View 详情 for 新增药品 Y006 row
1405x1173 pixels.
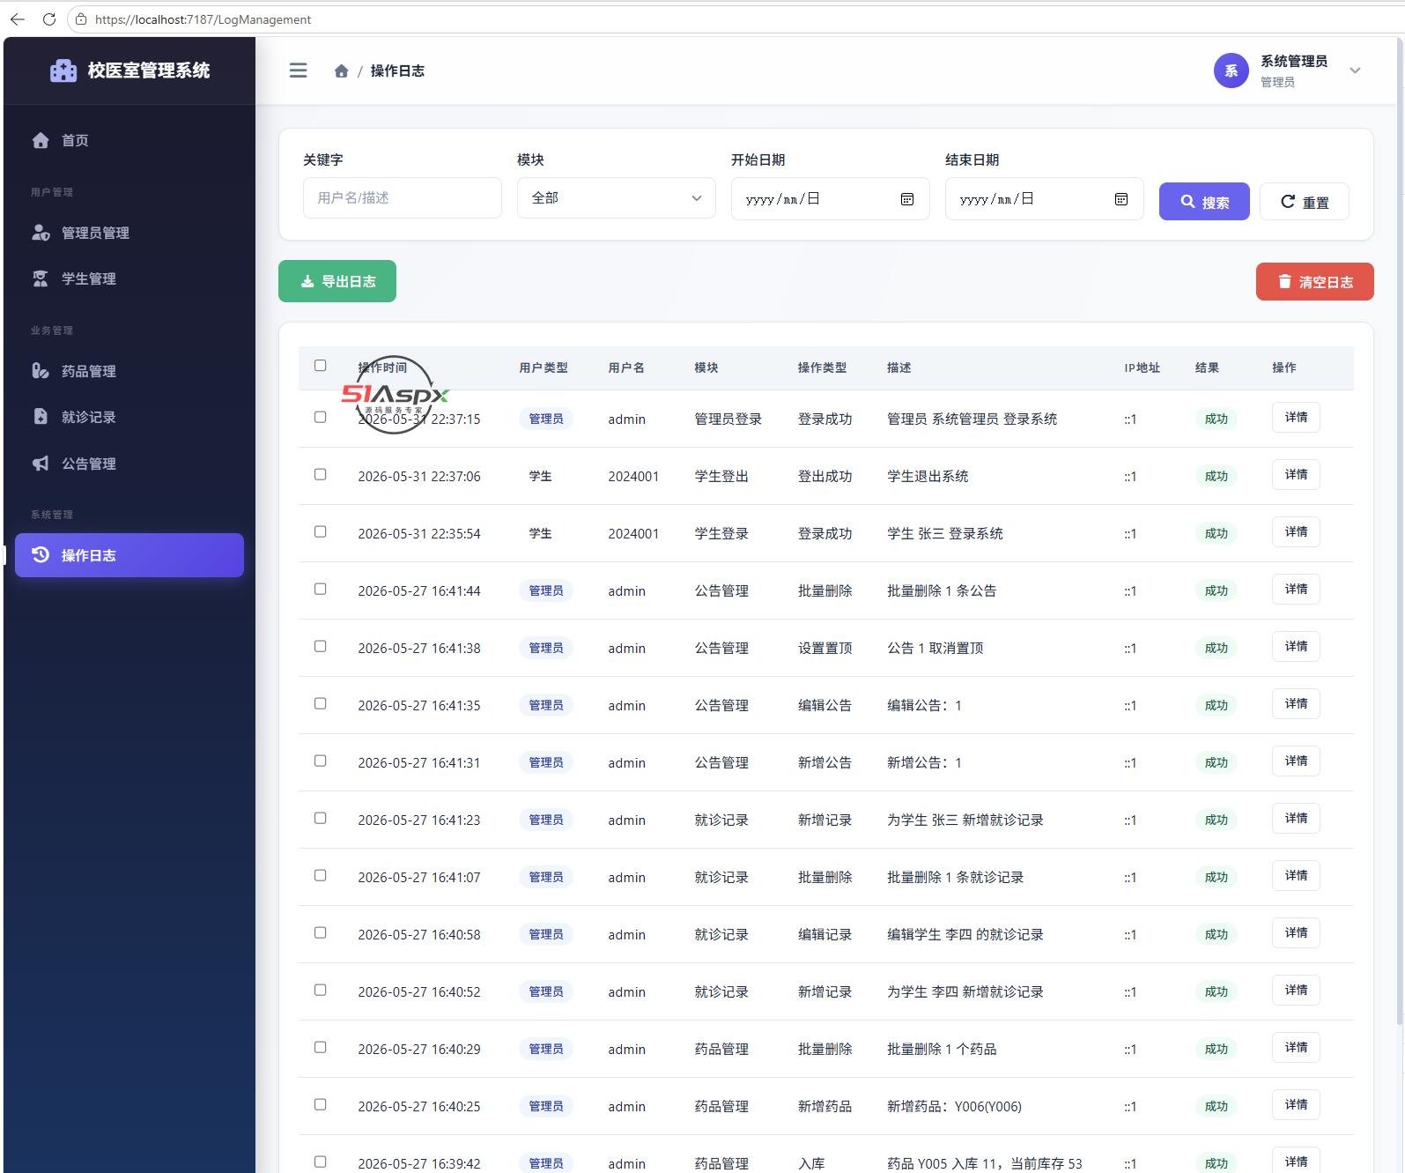coord(1296,1105)
